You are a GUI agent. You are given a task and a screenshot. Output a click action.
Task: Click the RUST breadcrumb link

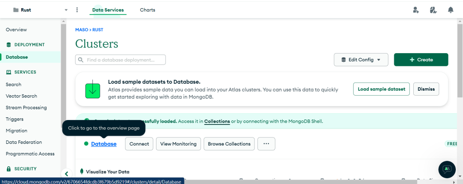pos(98,30)
